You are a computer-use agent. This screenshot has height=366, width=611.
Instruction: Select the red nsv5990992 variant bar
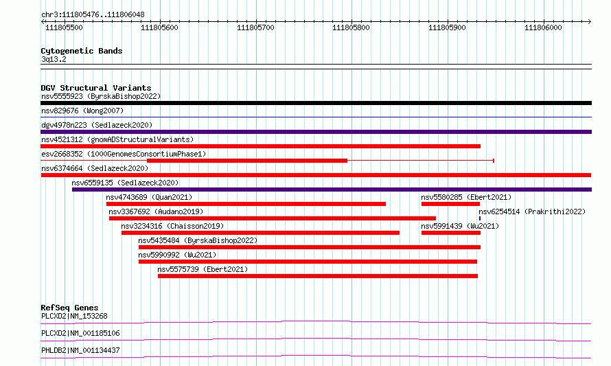pyautogui.click(x=308, y=262)
